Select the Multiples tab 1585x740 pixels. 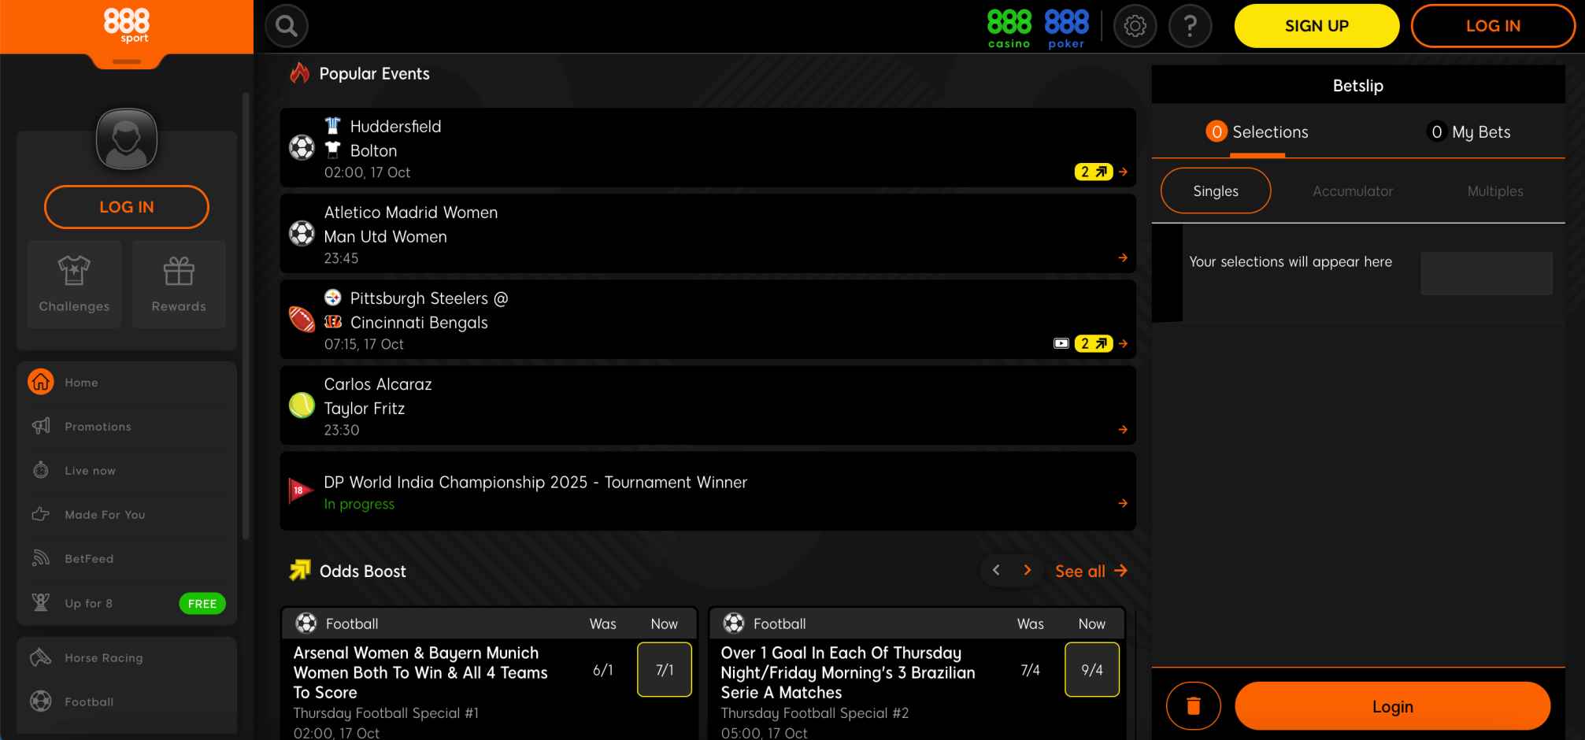coord(1494,191)
